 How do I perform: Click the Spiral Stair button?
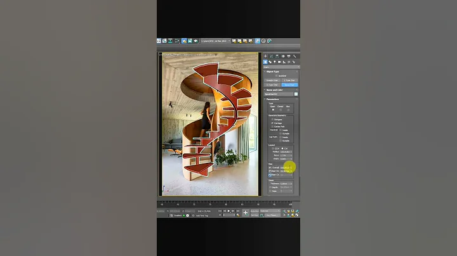(289, 85)
